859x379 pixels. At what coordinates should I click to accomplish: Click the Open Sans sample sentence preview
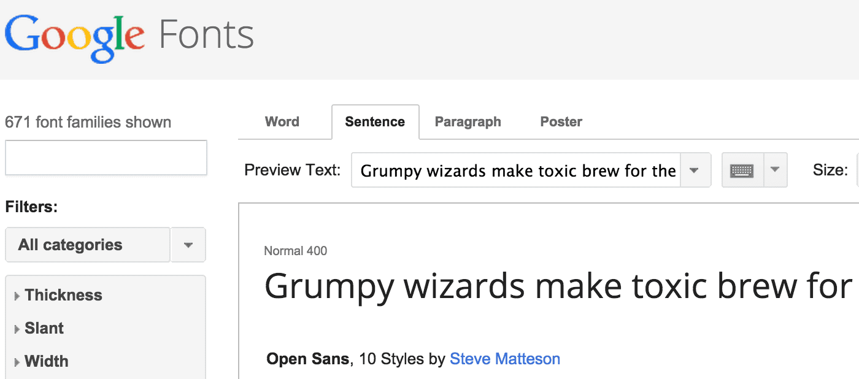558,287
